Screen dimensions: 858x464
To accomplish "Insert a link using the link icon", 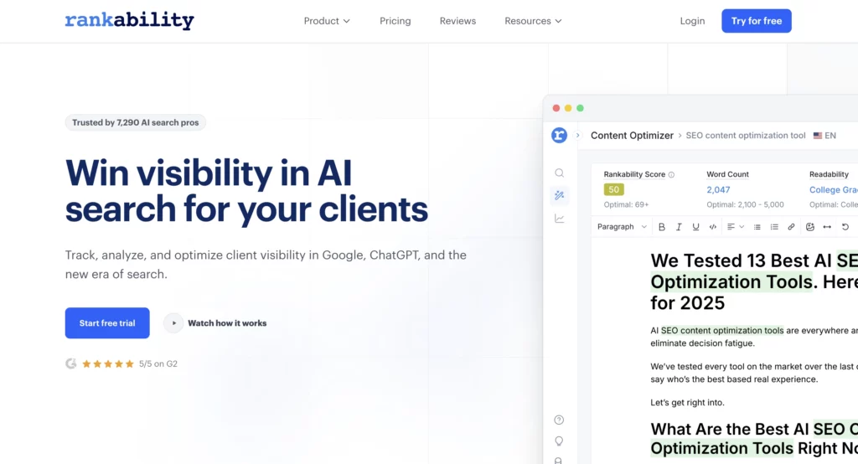I will [x=791, y=227].
